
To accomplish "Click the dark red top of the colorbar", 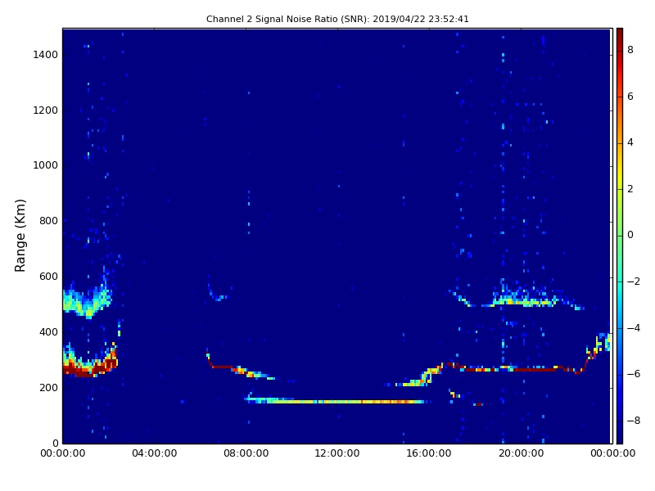I will 620,34.
